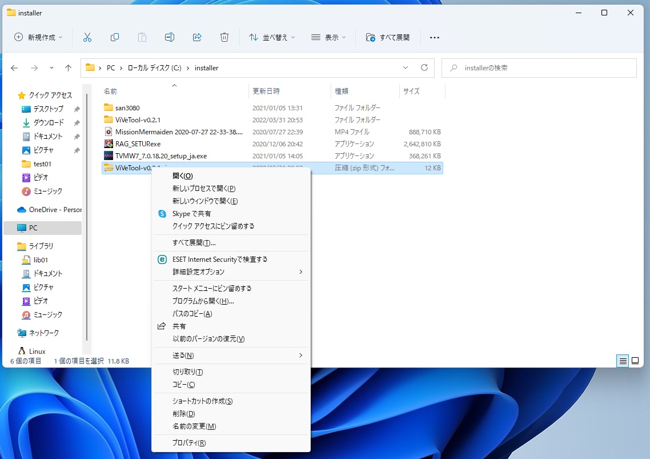Image resolution: width=650 pixels, height=459 pixels.
Task: Select OneDrive - Personal in sidebar
Action: coord(49,210)
